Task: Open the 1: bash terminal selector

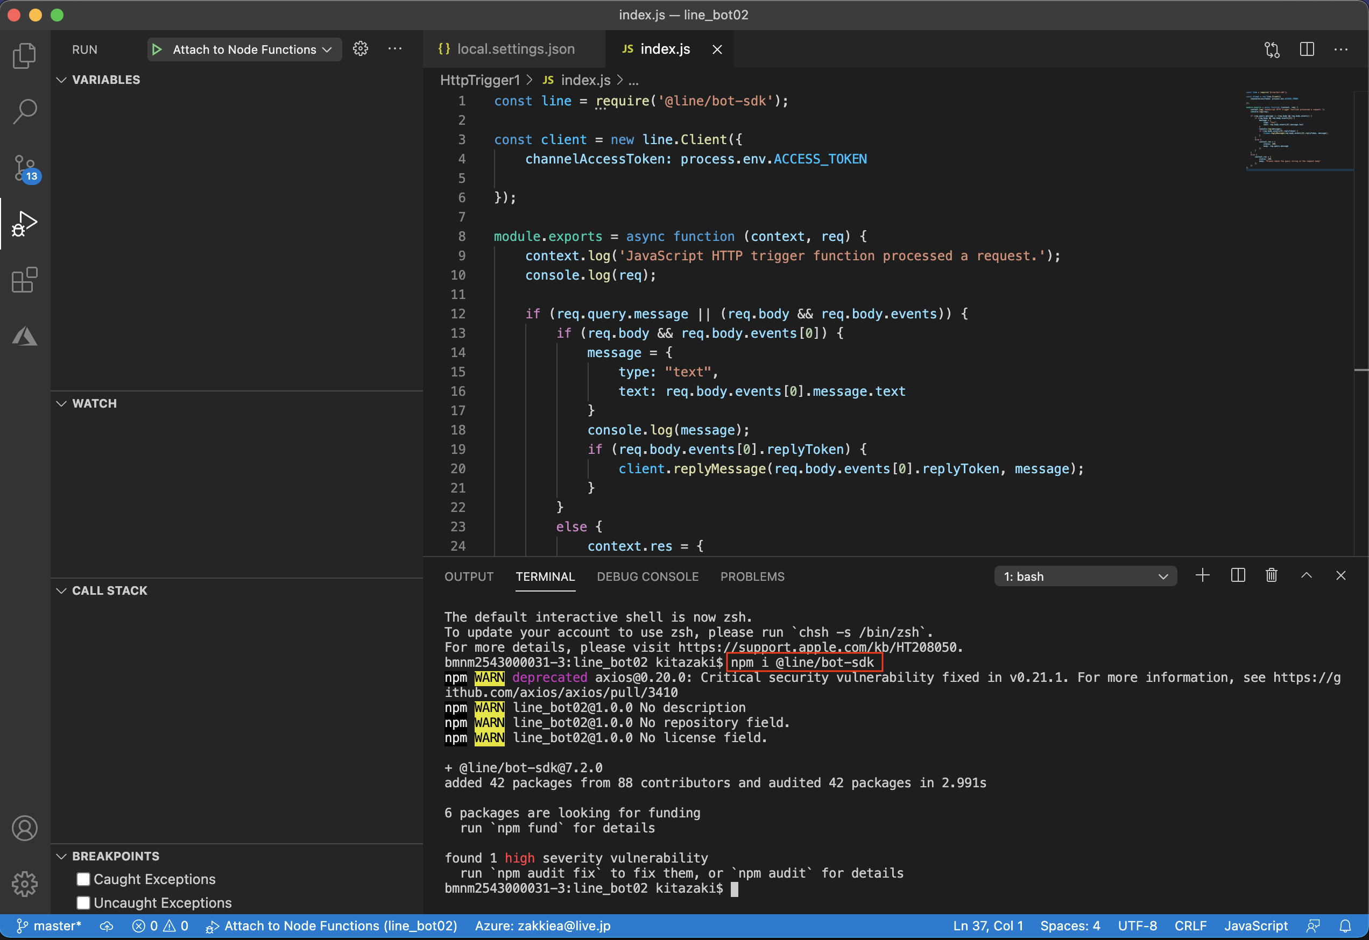Action: click(x=1085, y=576)
